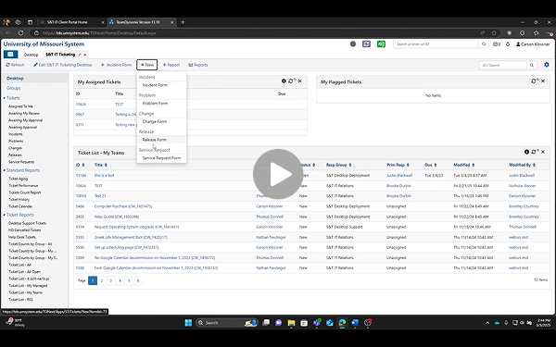
Task: Open the New dropdown button
Action: 146,65
